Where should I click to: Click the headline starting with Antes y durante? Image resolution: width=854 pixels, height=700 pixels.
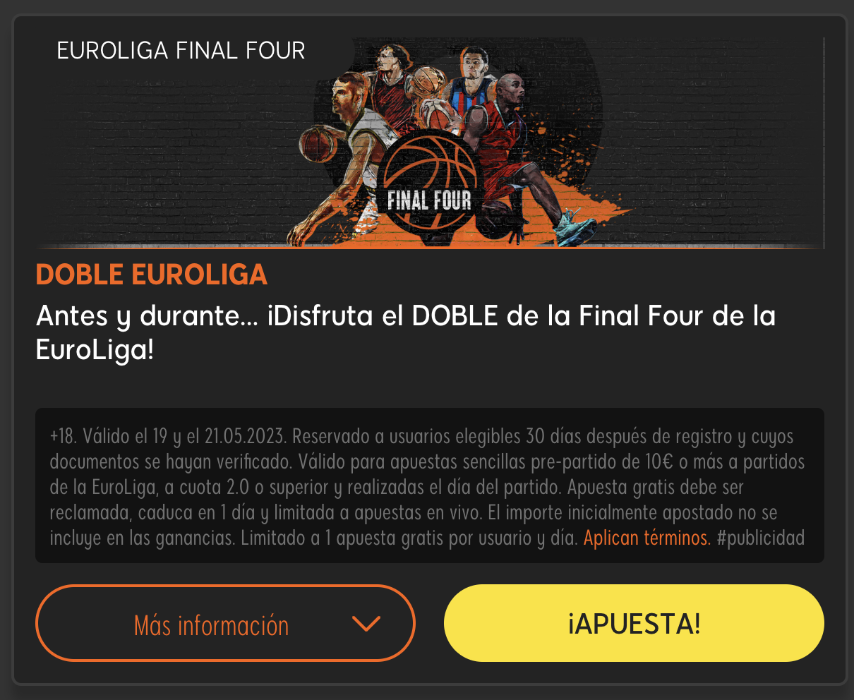pos(406,332)
